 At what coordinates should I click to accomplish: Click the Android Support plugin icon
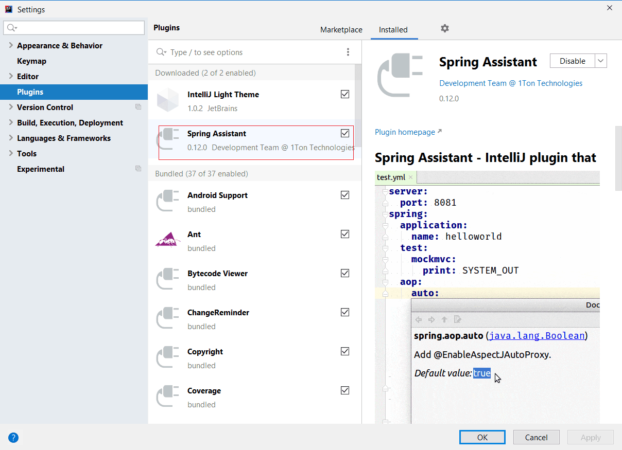(x=168, y=201)
